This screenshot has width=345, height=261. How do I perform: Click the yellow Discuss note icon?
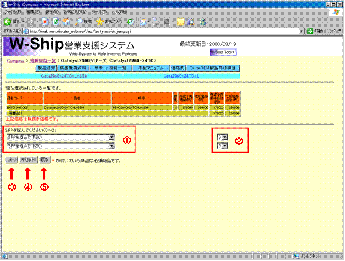[180, 22]
